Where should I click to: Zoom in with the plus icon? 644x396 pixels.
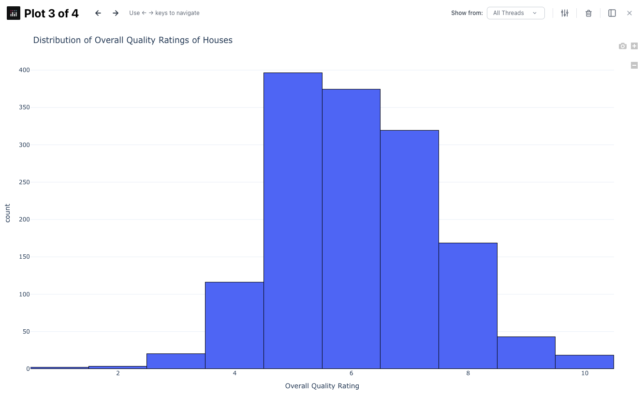(634, 46)
